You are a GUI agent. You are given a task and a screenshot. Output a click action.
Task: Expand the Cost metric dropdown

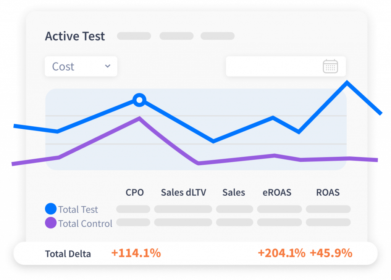coord(81,66)
